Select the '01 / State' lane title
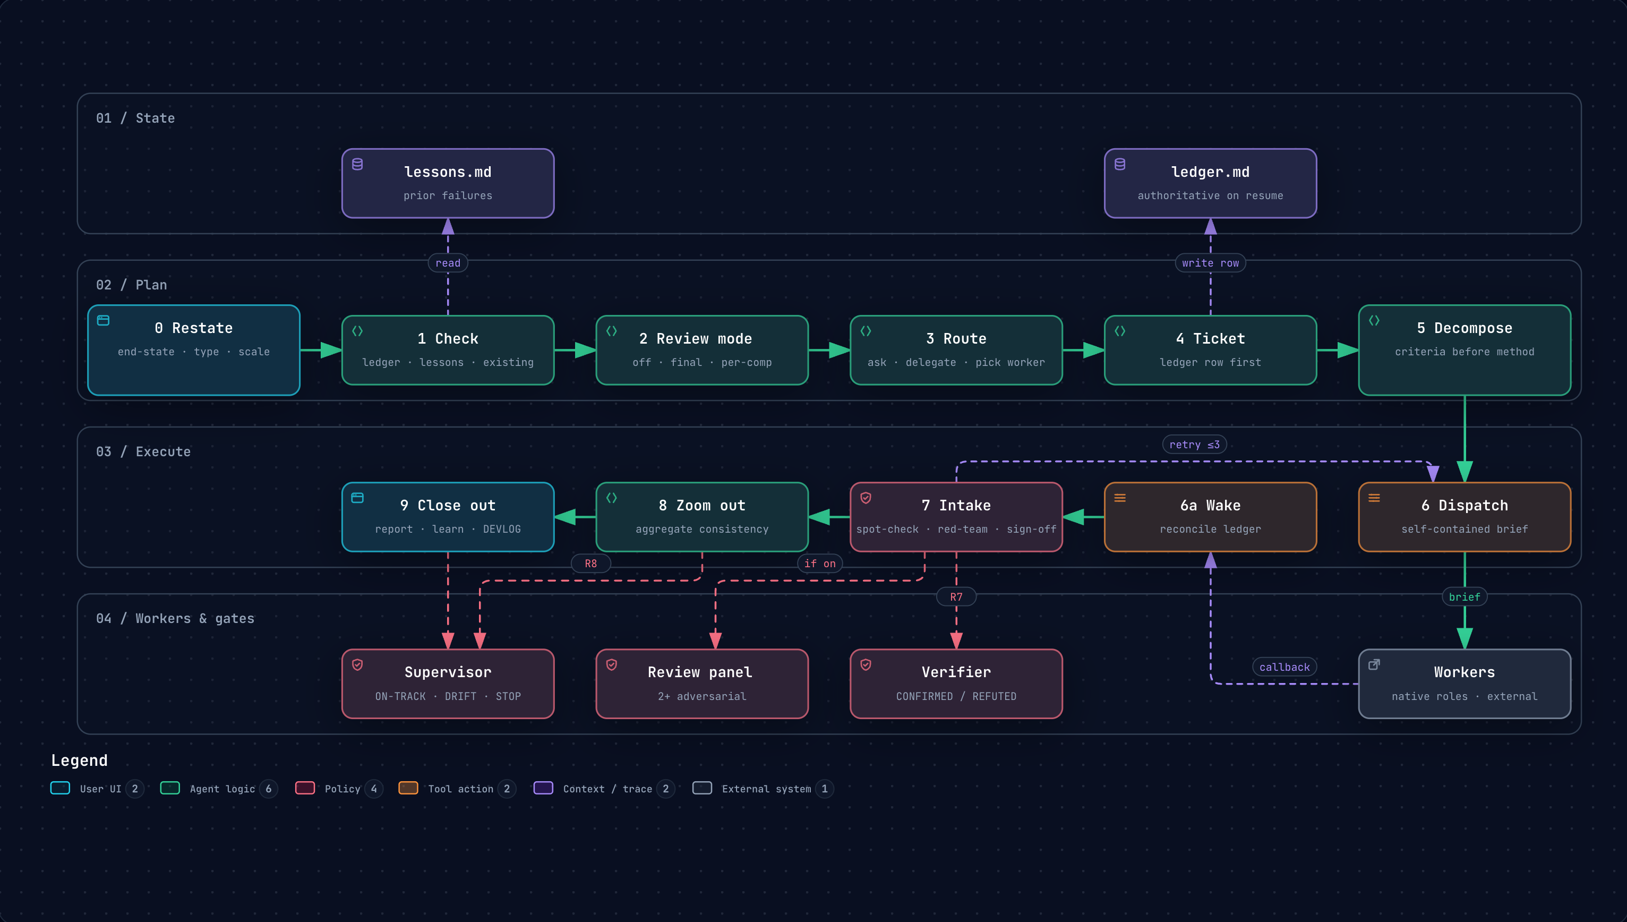Screen dimensions: 1627x922 click(x=135, y=118)
